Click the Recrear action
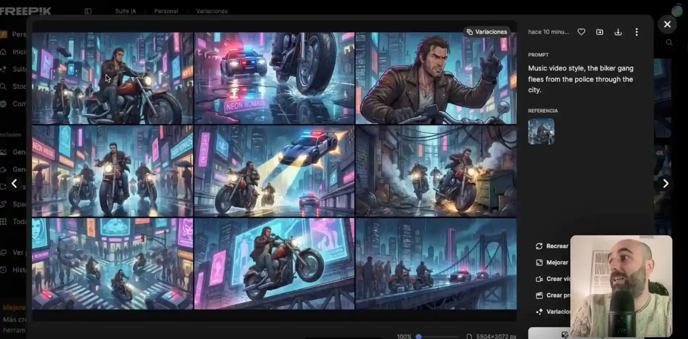This screenshot has height=339, width=688. [552, 246]
